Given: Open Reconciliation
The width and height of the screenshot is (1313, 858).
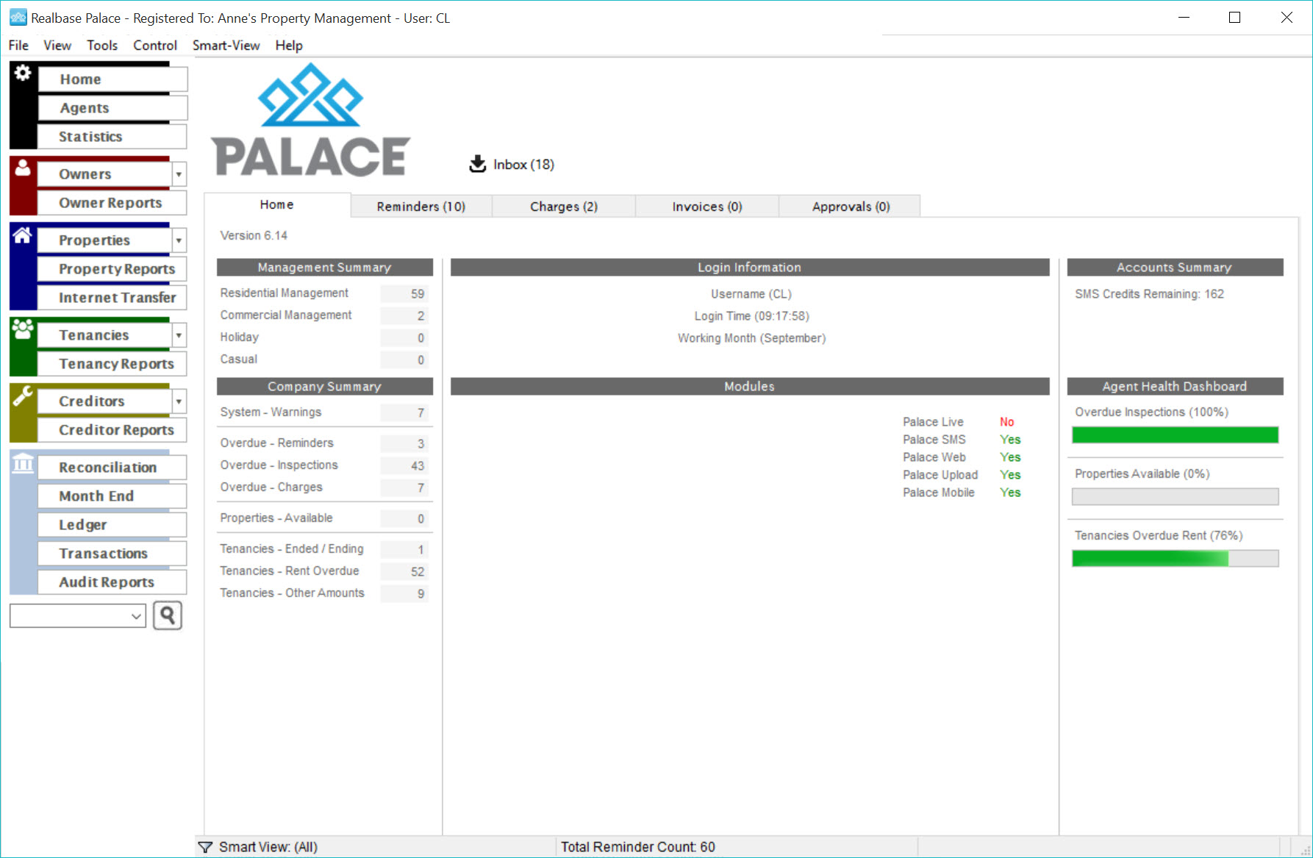Looking at the screenshot, I should pos(112,468).
